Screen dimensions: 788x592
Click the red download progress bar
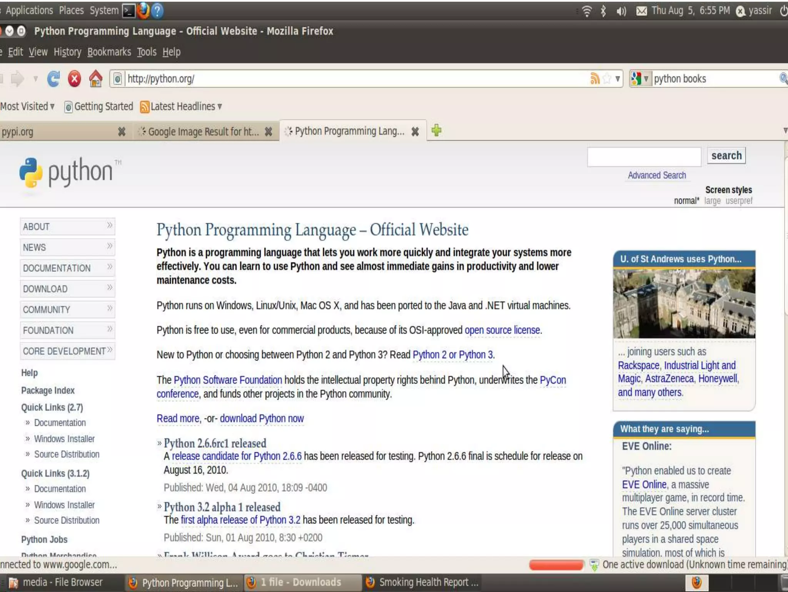pos(556,565)
